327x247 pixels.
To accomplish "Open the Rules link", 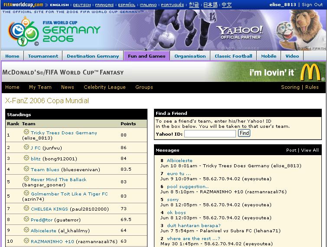I will [x=312, y=87].
